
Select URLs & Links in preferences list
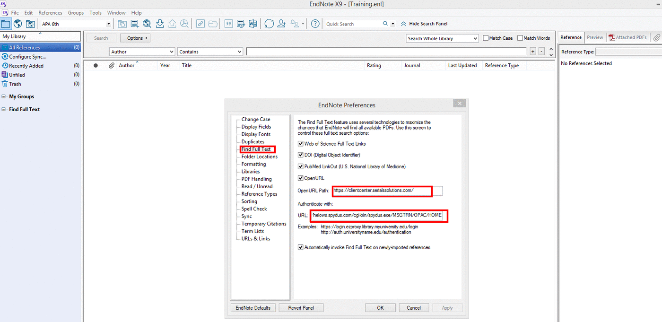pos(256,239)
